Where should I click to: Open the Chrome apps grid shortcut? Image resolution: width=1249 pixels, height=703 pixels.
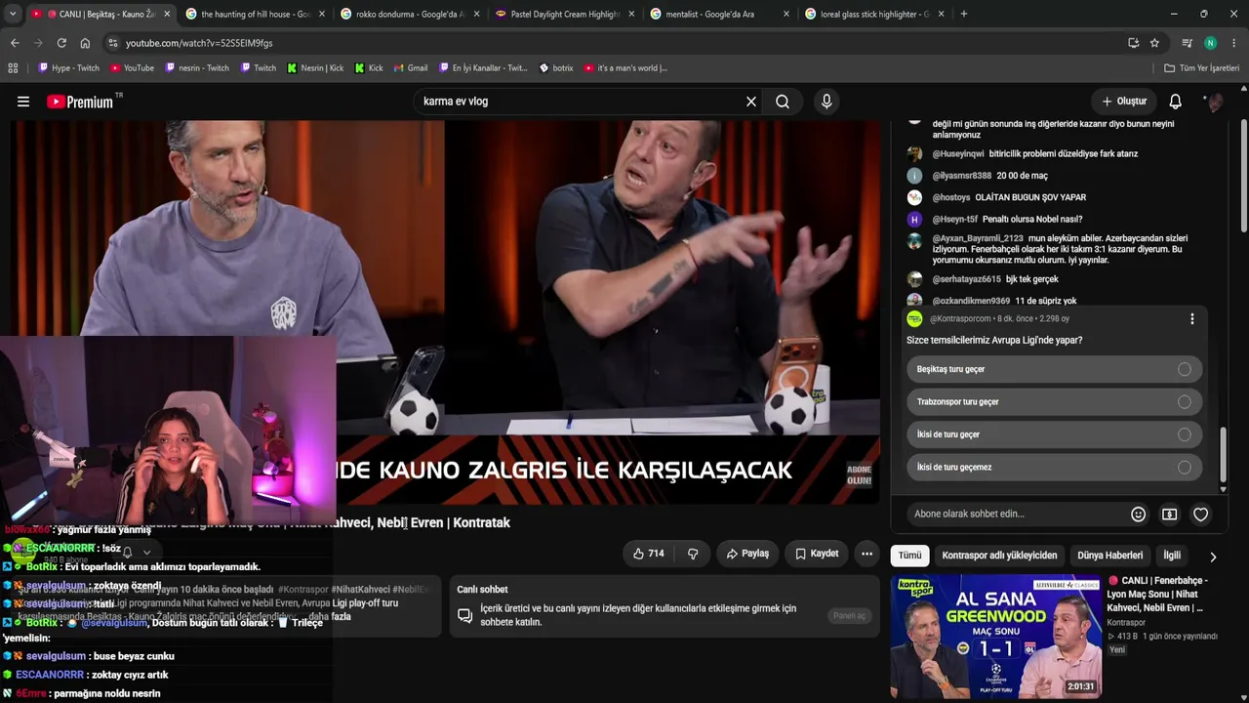click(x=13, y=68)
